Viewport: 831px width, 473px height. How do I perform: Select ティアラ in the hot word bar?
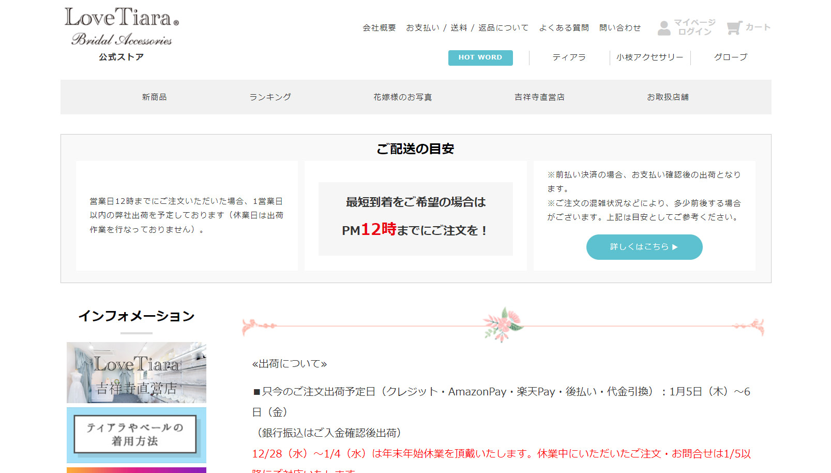tap(569, 57)
